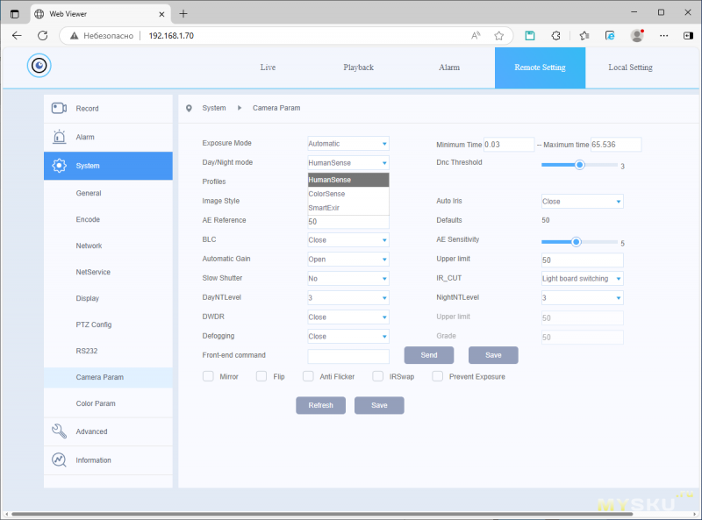
Task: Open a new browser tab
Action: [183, 14]
